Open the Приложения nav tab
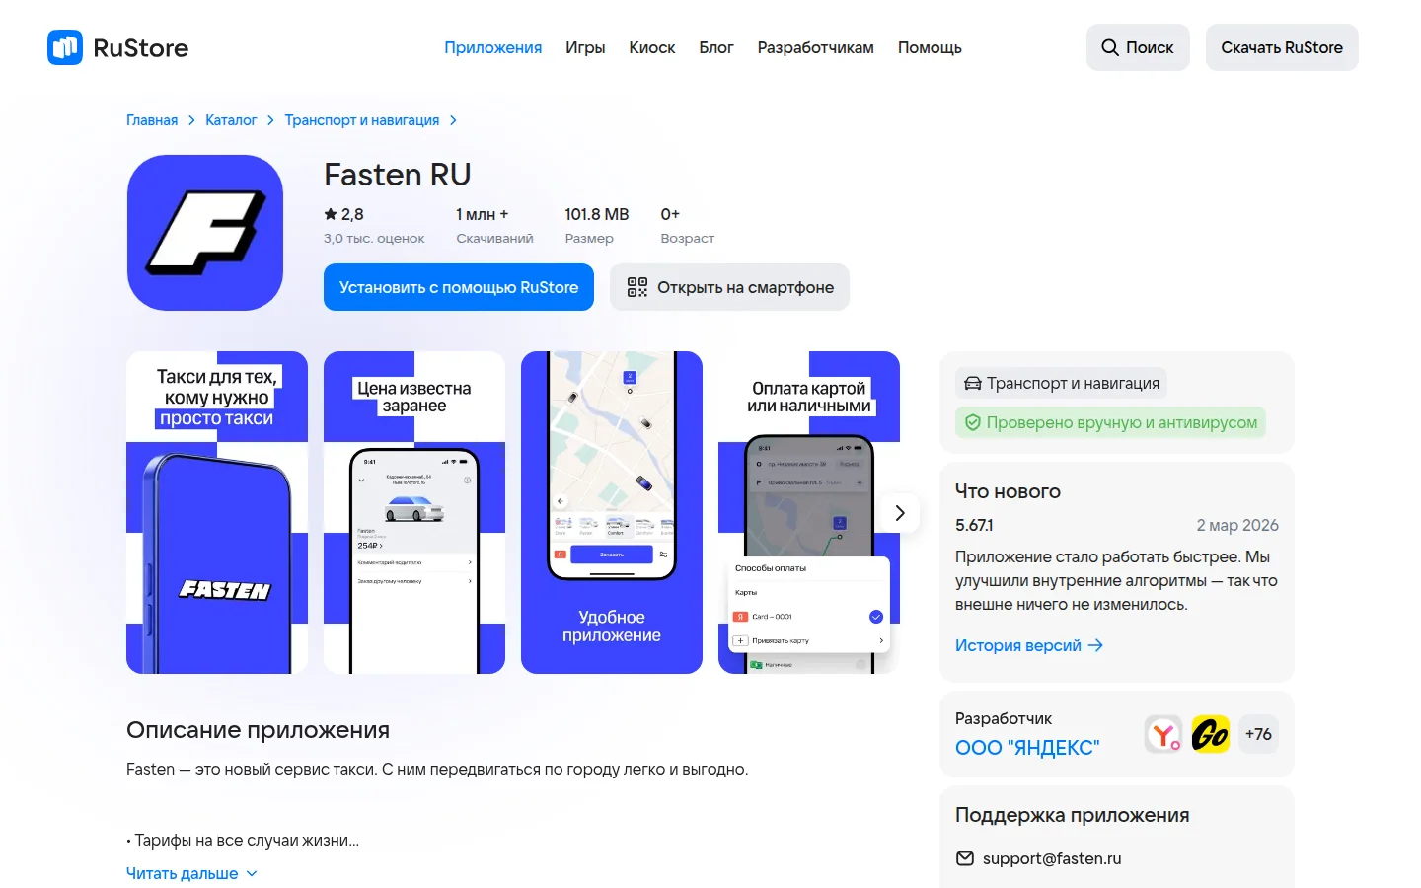Screen dimensions: 1421x888 coord(492,47)
